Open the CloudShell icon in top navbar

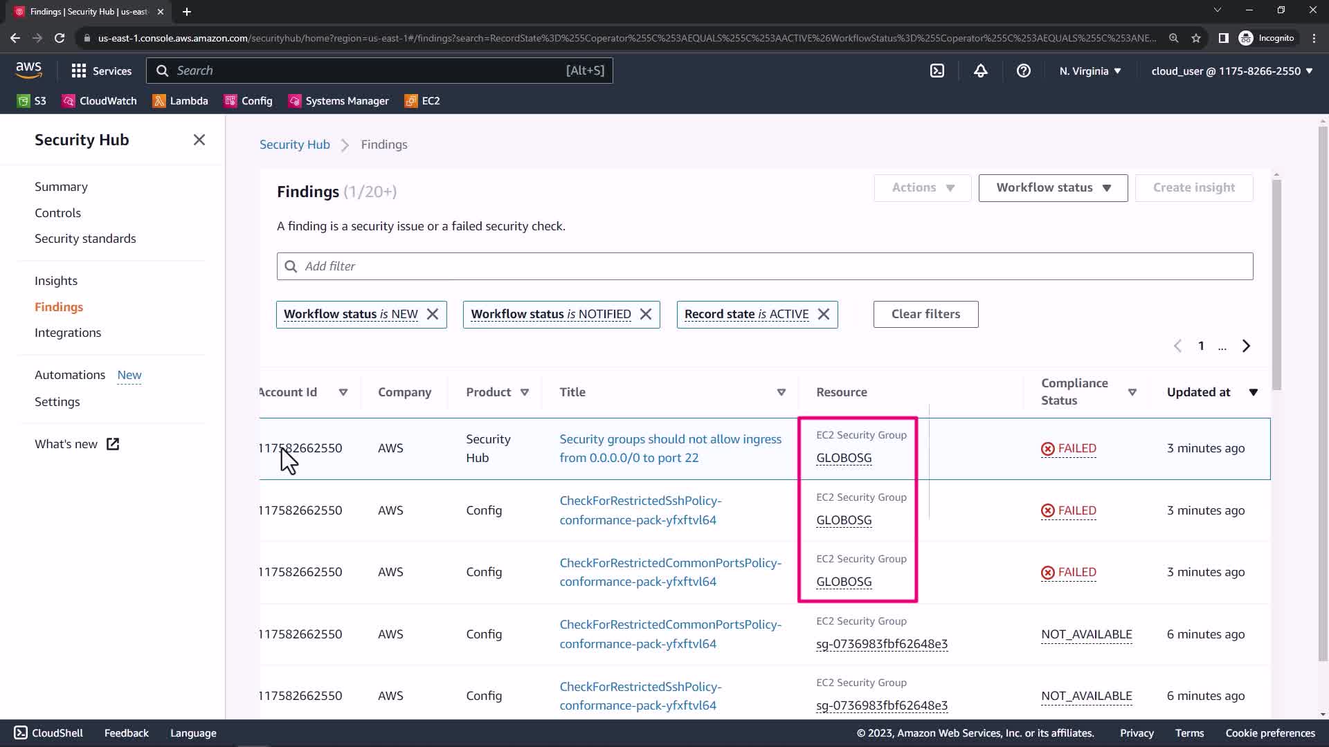(x=937, y=71)
